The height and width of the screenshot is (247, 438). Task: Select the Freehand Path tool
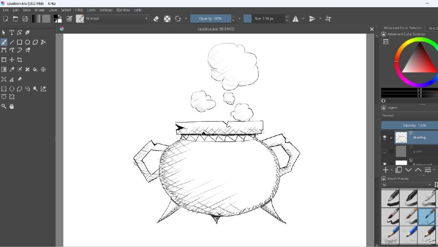click(12, 50)
